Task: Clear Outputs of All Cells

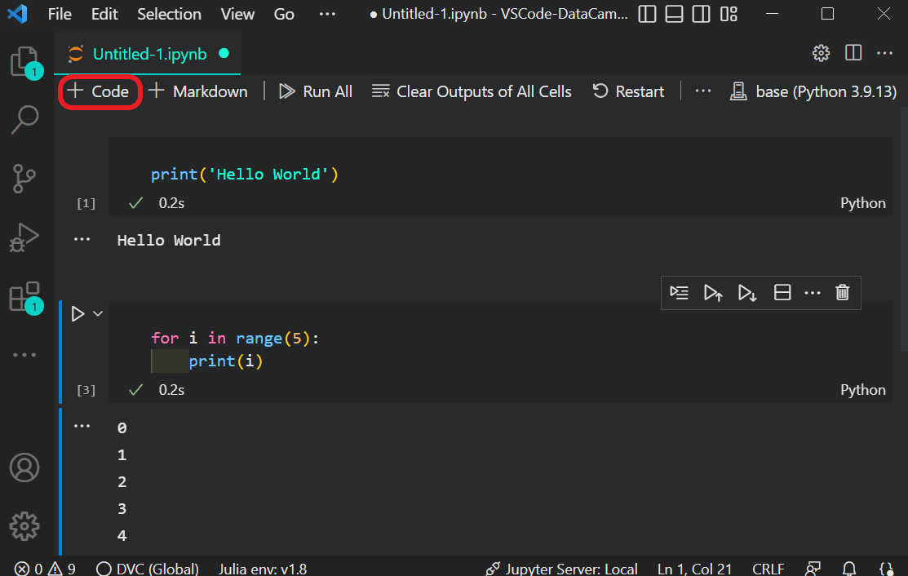Action: point(472,91)
